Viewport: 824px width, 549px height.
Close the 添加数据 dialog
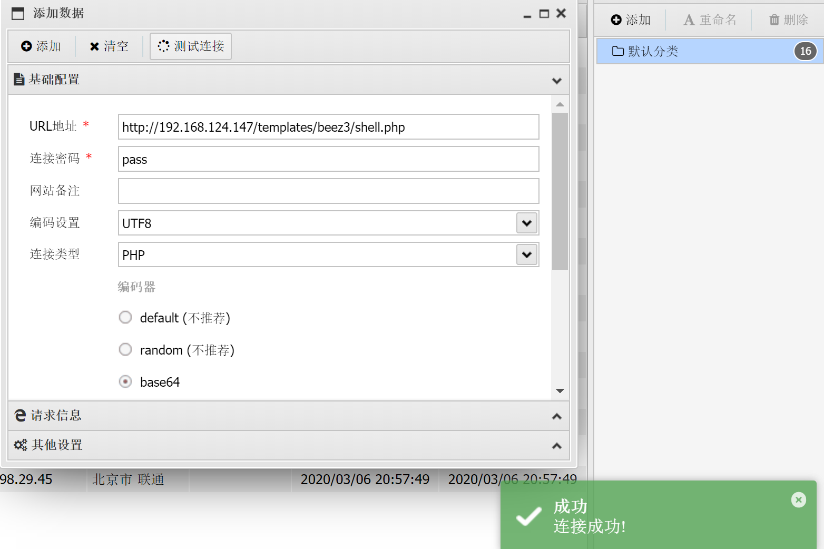pyautogui.click(x=561, y=13)
